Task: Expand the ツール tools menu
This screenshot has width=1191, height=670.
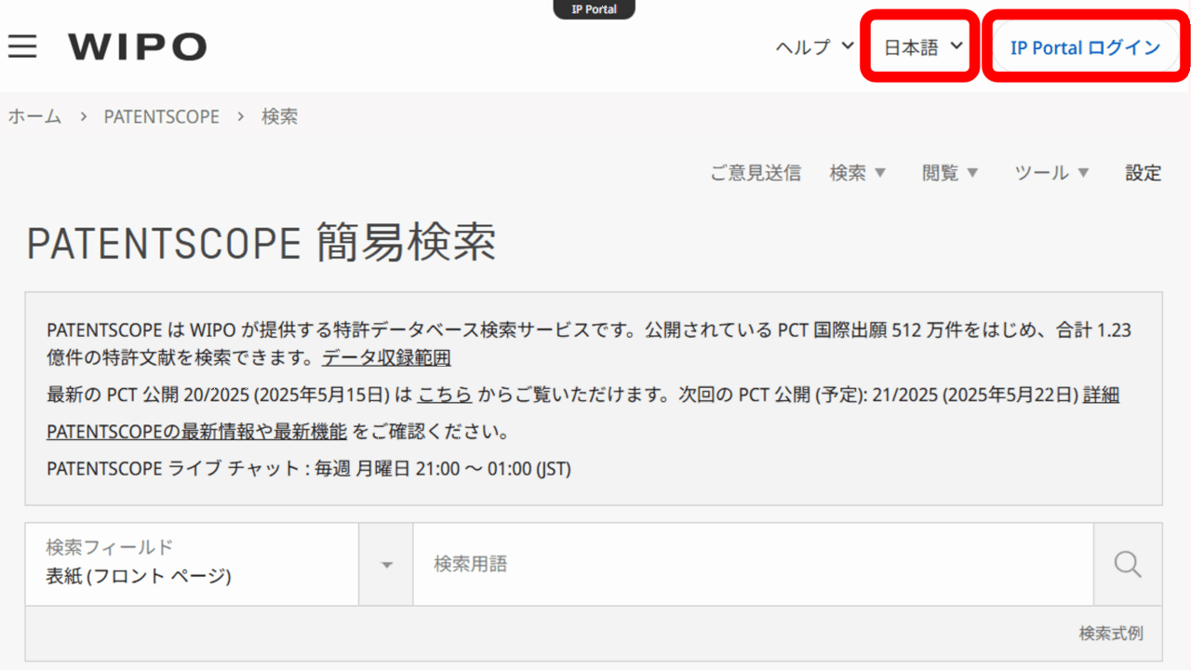Action: 1051,173
